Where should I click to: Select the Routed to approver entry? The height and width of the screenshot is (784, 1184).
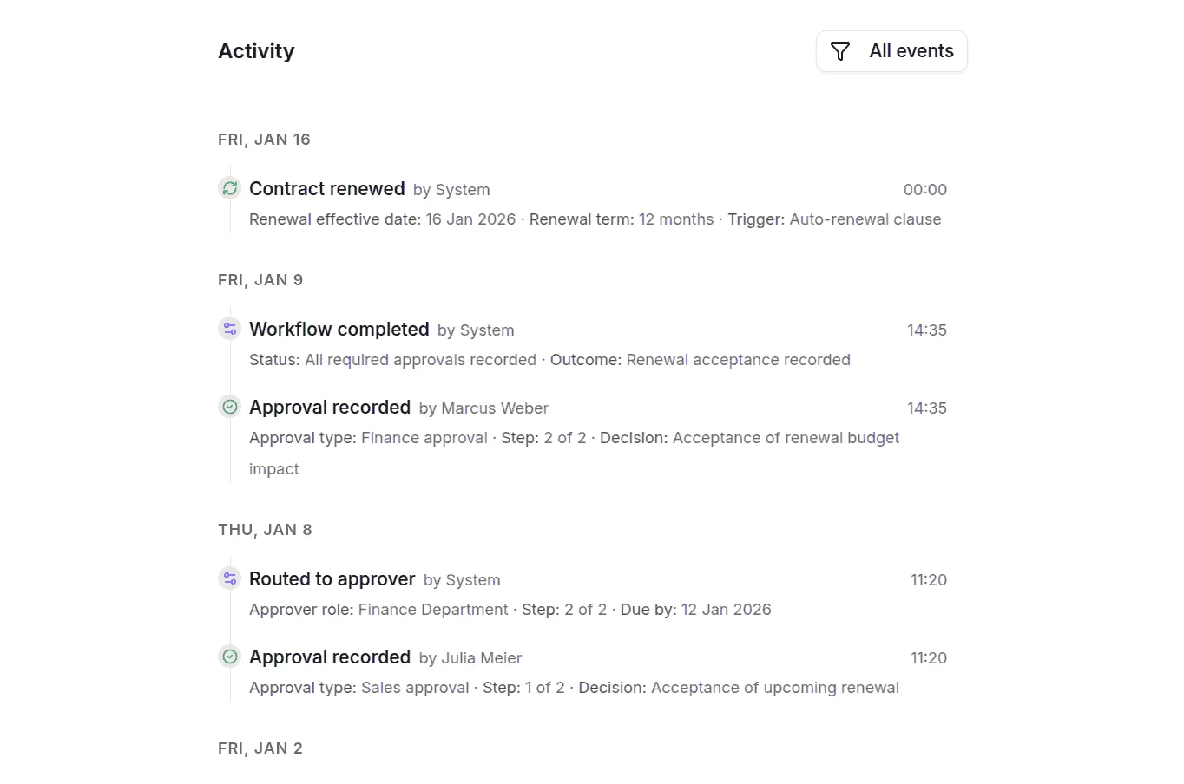[x=332, y=578]
